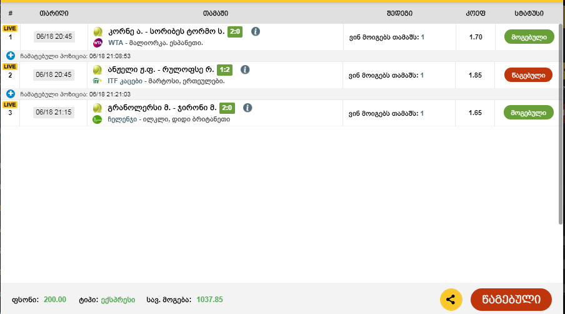Click the თარიღი column header

click(x=54, y=13)
